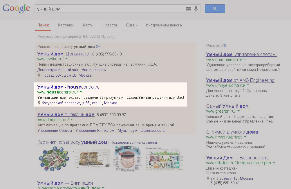Open ad 'Умный дом. Цены ниже.'
This screenshot has height=189, width=291.
coord(64,54)
